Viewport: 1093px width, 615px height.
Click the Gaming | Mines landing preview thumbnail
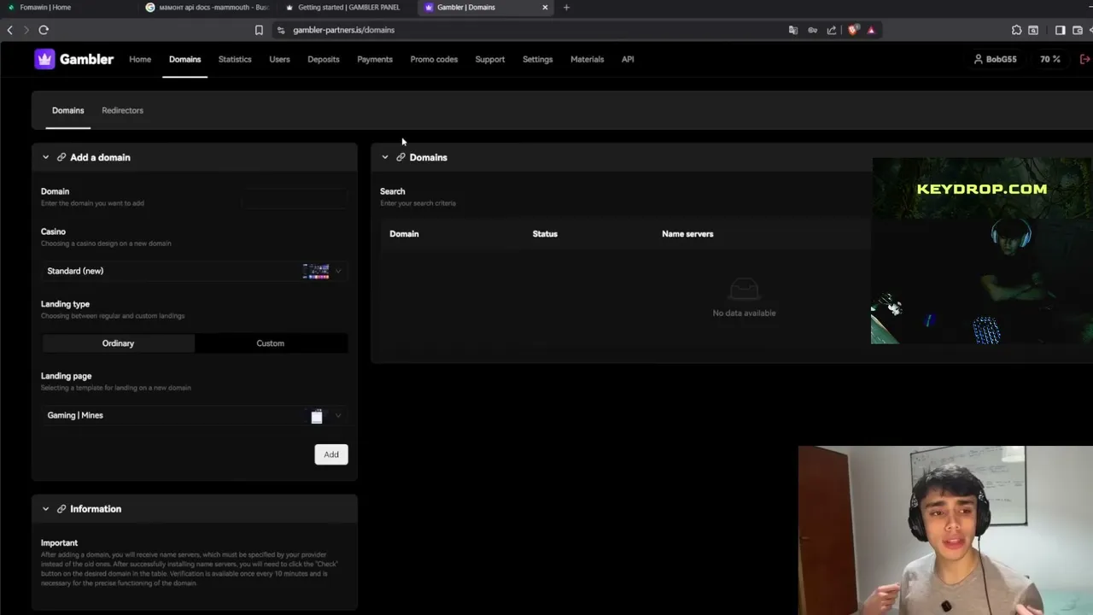click(x=317, y=416)
